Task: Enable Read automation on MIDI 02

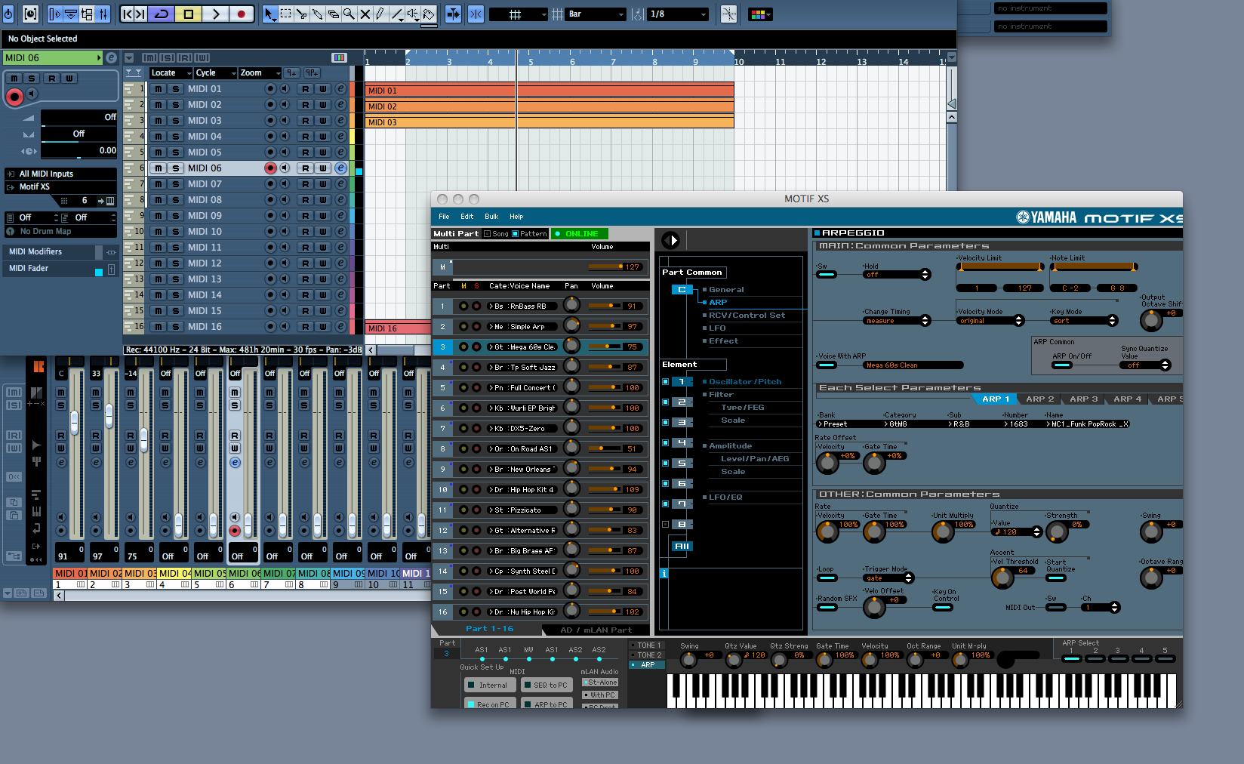Action: [305, 105]
